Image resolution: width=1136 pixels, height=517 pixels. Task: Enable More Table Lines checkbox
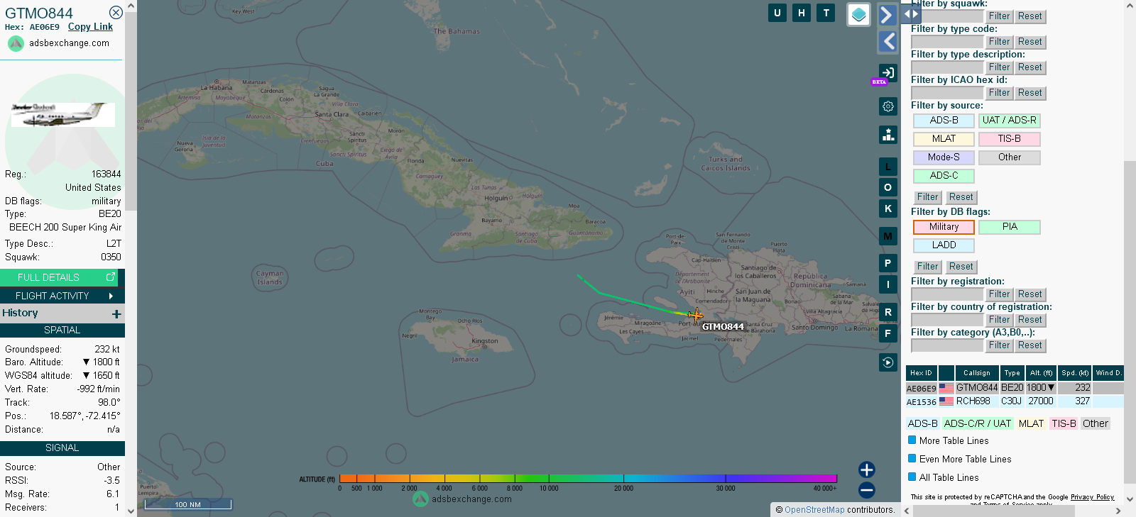(912, 440)
